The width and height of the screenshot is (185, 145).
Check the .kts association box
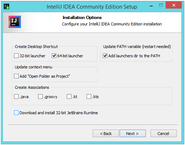(89, 97)
